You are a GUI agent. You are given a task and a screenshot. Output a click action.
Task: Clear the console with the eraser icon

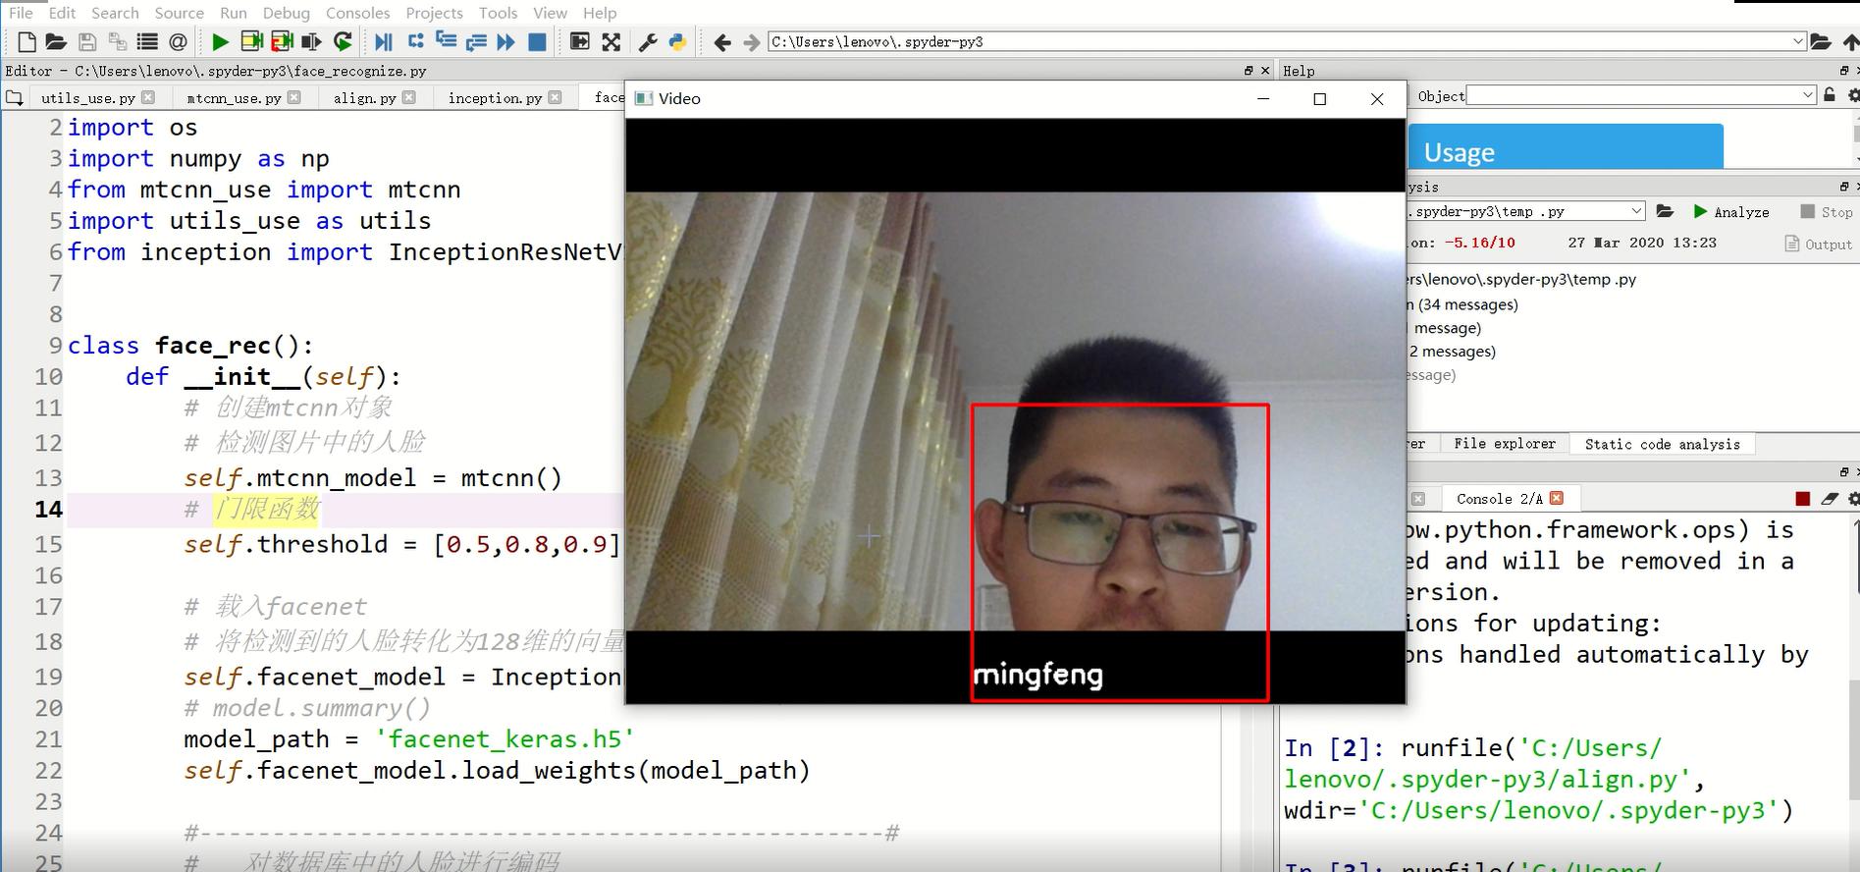pyautogui.click(x=1829, y=499)
